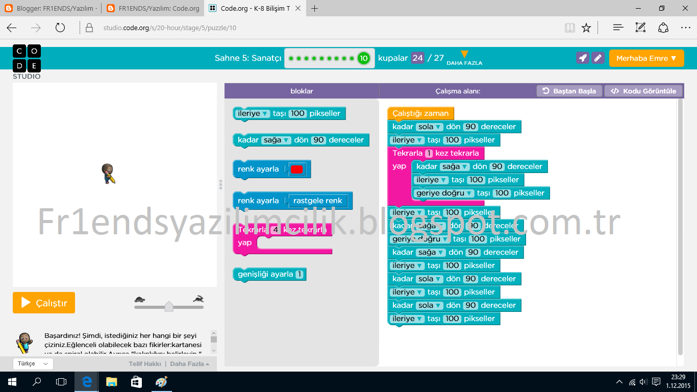This screenshot has width=697, height=392.
Task: Open geriye doğru dropdown inside repeat loop
Action: click(444, 193)
